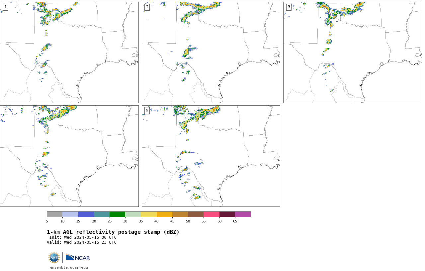Click the blue 15-20 dBZ swatch
The width and height of the screenshot is (425, 271).
click(86, 214)
